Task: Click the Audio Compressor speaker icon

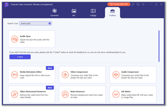Action: point(116,75)
